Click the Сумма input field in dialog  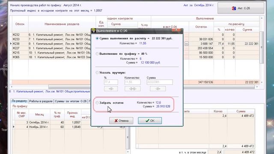[x=160, y=82]
